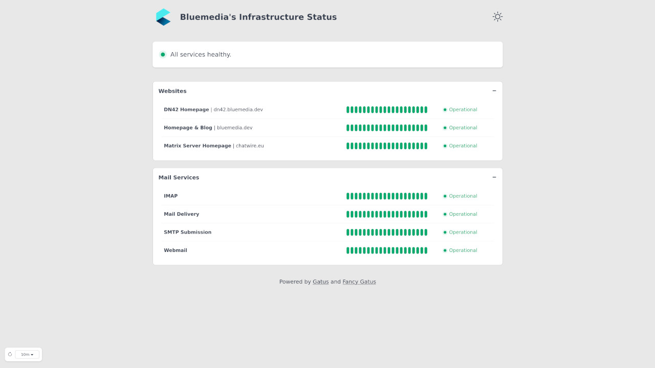This screenshot has height=368, width=655.
Task: Click the DN42 Homepage operational status dot
Action: [445, 110]
